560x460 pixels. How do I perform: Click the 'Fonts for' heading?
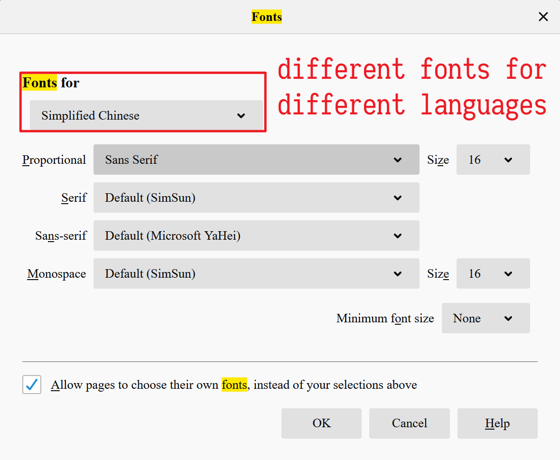click(51, 83)
